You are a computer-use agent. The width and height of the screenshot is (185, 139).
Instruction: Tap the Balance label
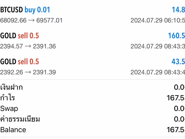tap(13, 130)
